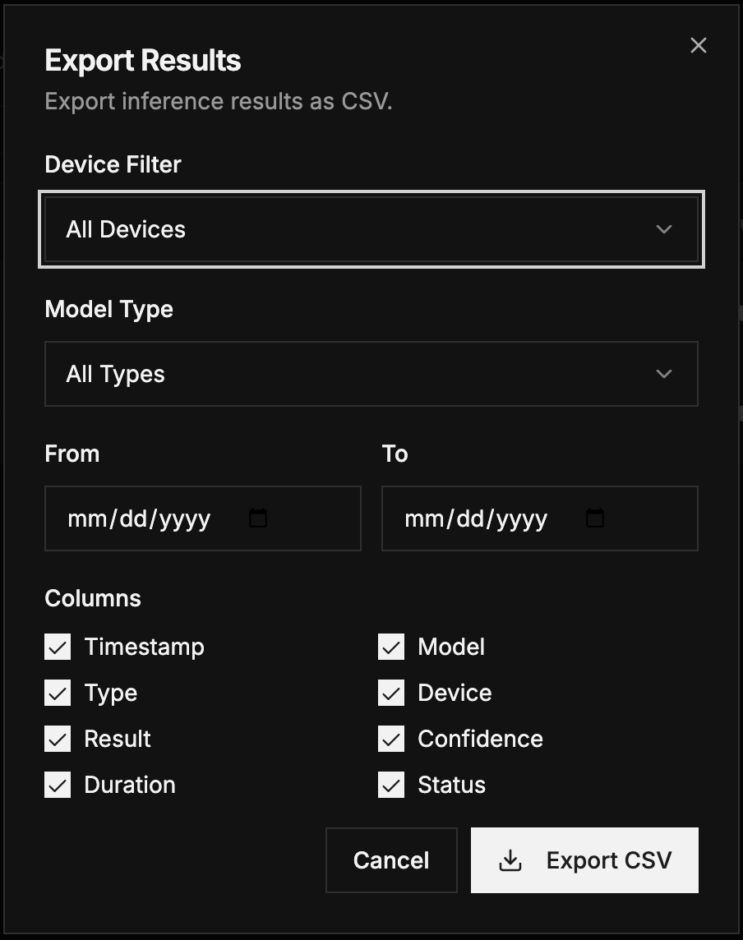Uncheck the Result column

[57, 739]
